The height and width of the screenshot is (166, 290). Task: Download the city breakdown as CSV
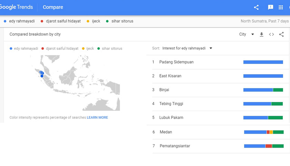[x=262, y=35]
